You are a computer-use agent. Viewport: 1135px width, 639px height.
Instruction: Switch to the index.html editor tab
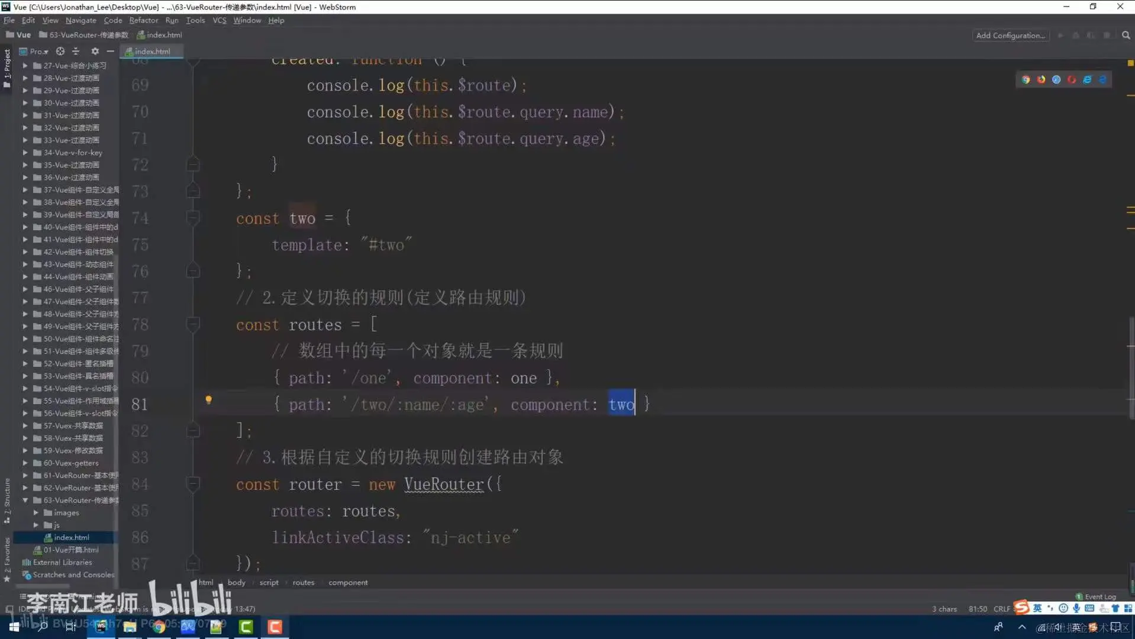(x=152, y=51)
